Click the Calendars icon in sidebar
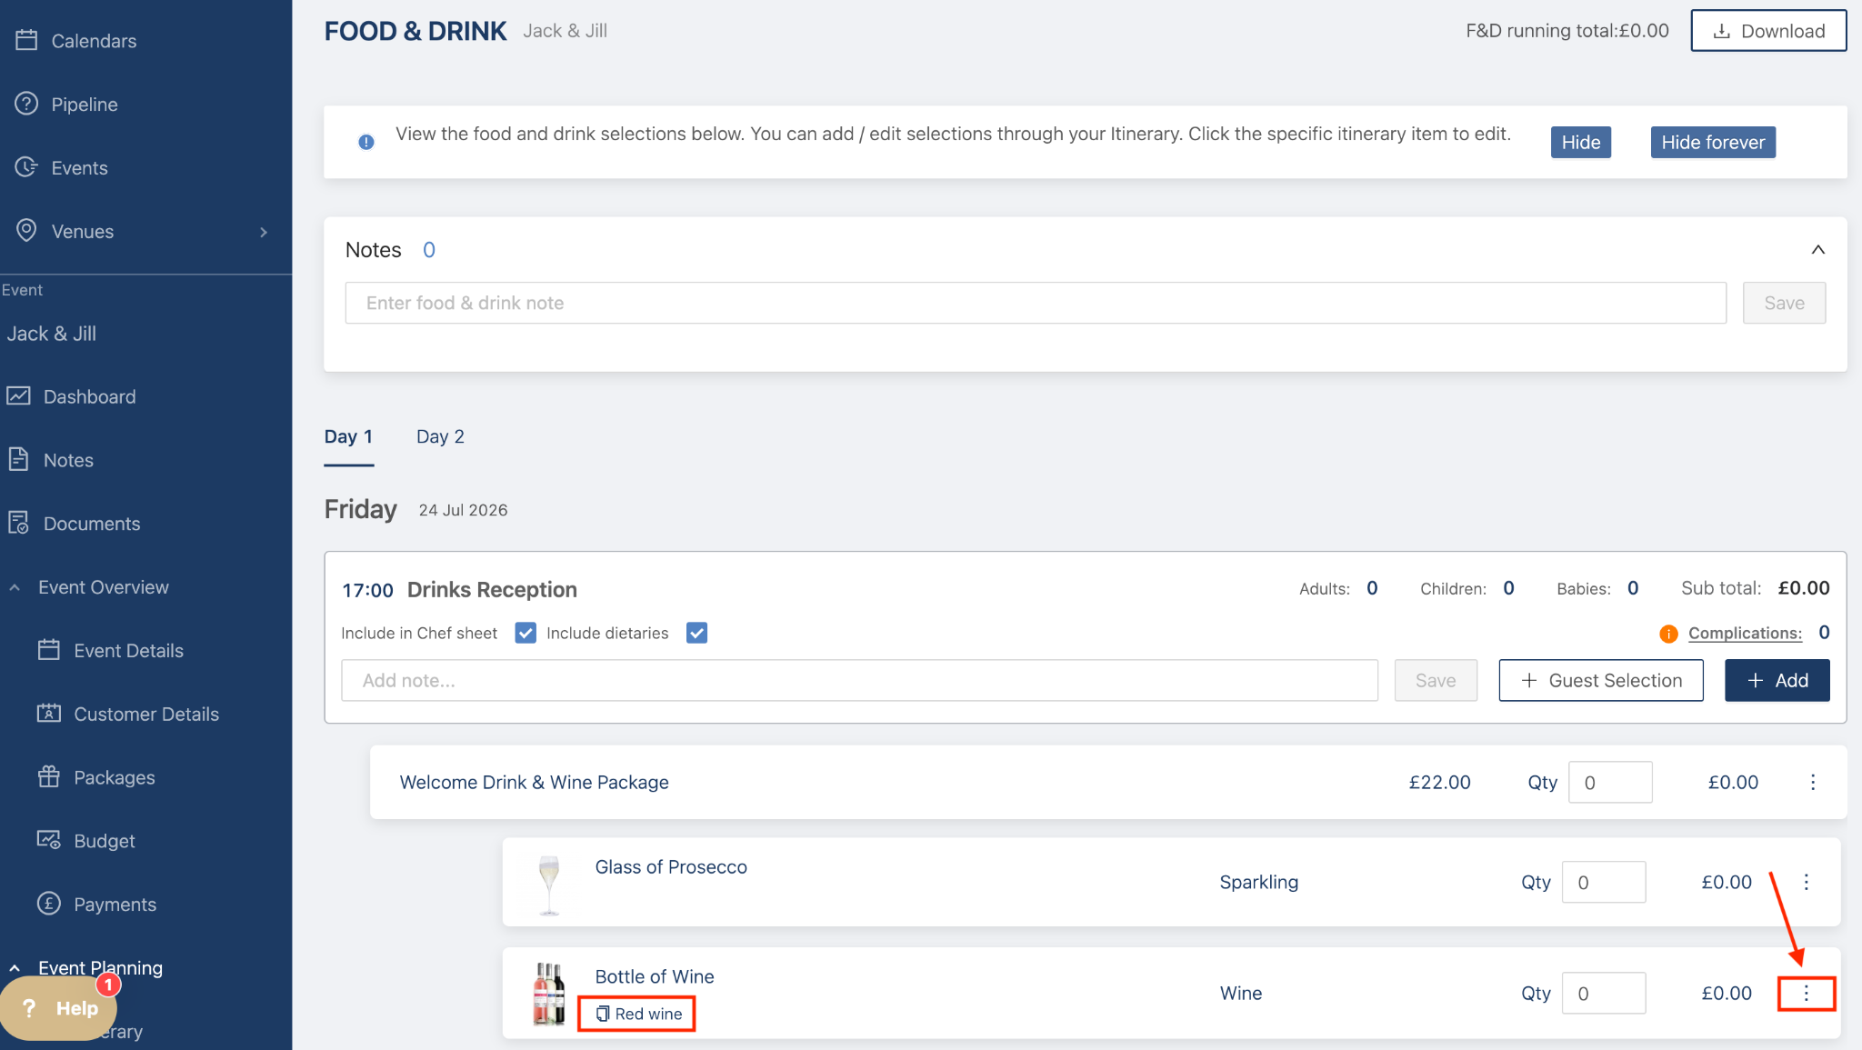The image size is (1862, 1050). coord(26,40)
